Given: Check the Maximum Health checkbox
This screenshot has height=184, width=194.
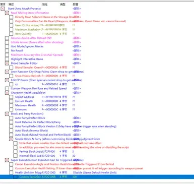Looking at the screenshot, I should point(11,105).
